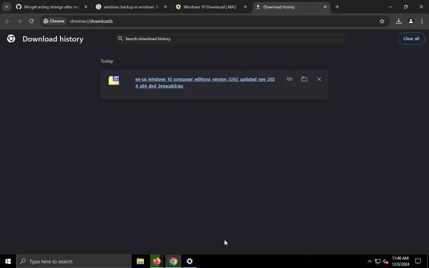The image size is (429, 268).
Task: Click the muted volume tray icon
Action: (386, 261)
